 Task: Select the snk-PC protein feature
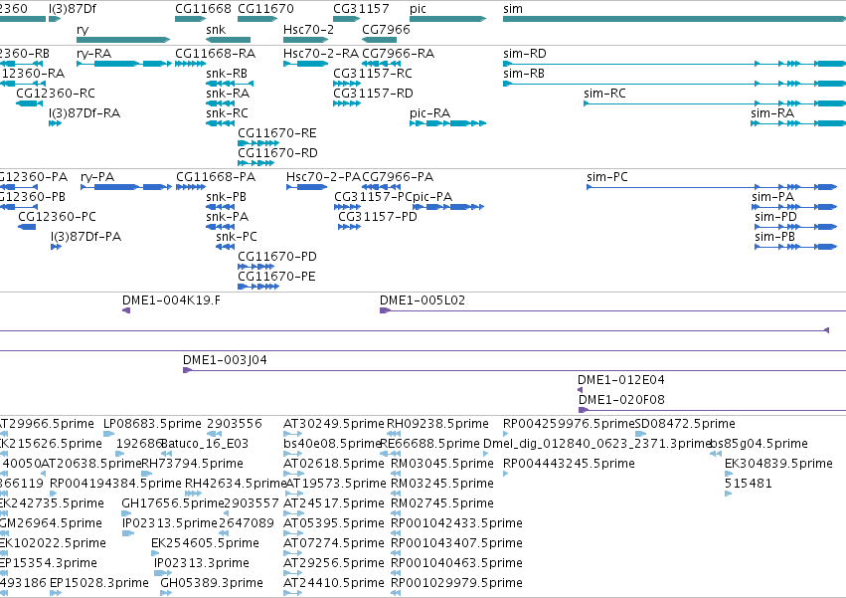pos(225,248)
